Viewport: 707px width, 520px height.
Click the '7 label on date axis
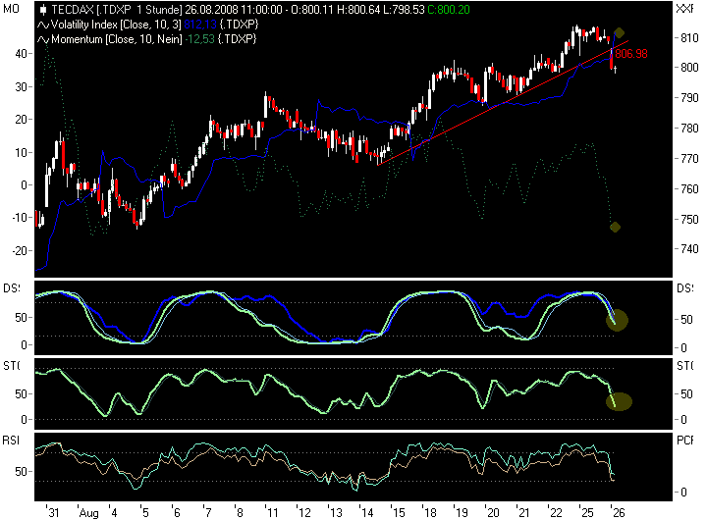207,512
